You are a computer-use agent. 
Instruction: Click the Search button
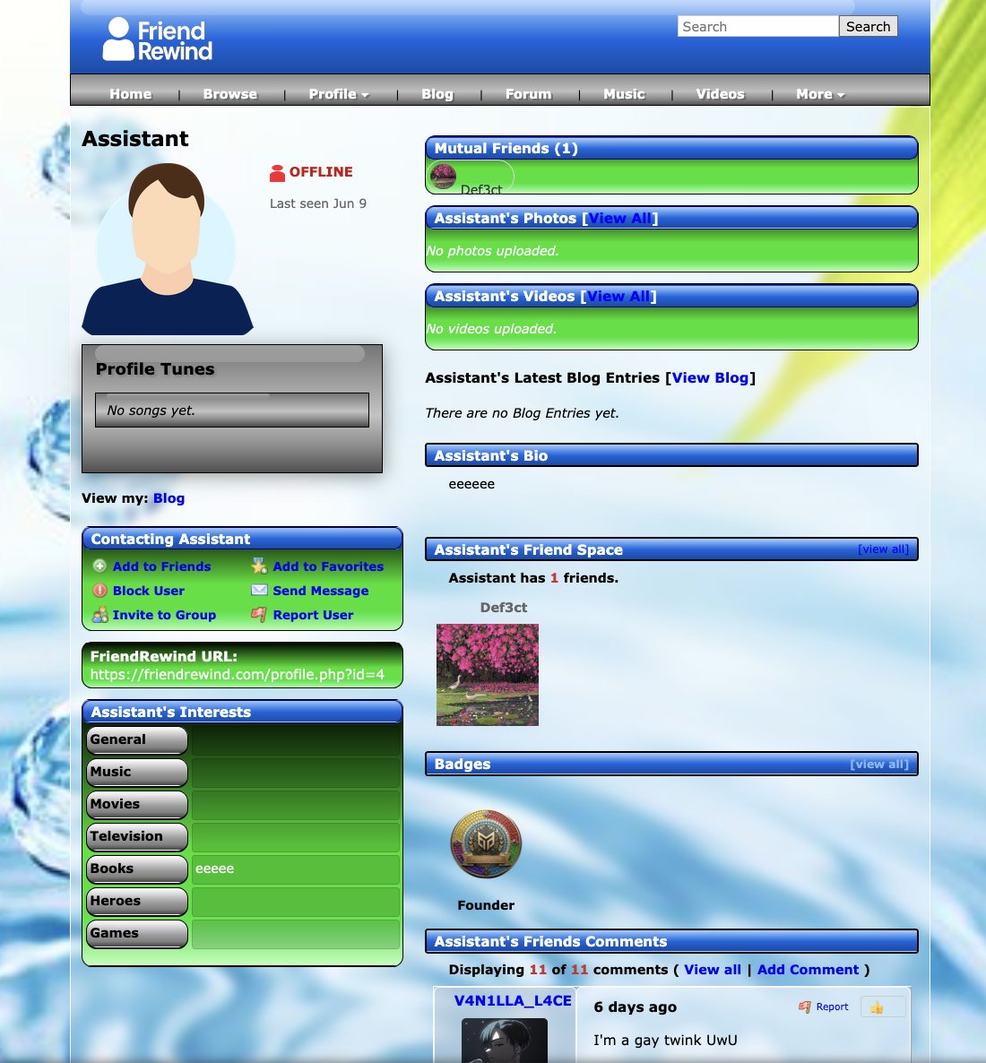(868, 26)
